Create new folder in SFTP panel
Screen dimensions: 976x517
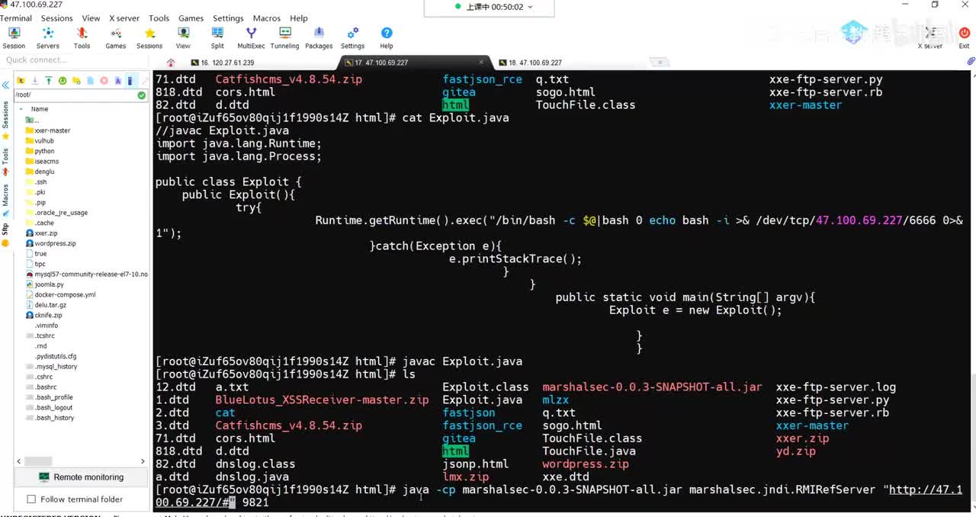[76, 80]
